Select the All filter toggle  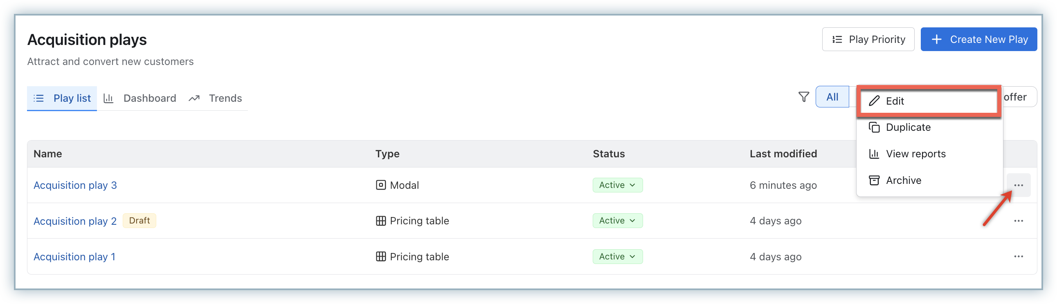click(832, 97)
